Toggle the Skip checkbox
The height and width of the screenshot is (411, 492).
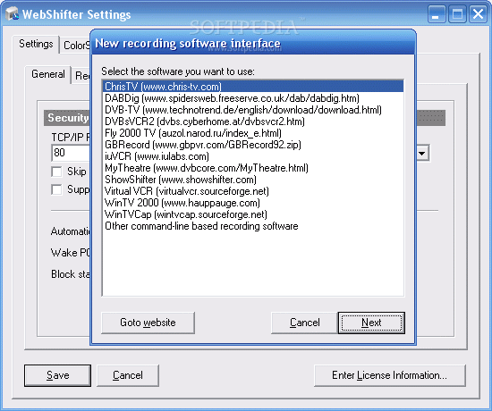tap(56, 172)
